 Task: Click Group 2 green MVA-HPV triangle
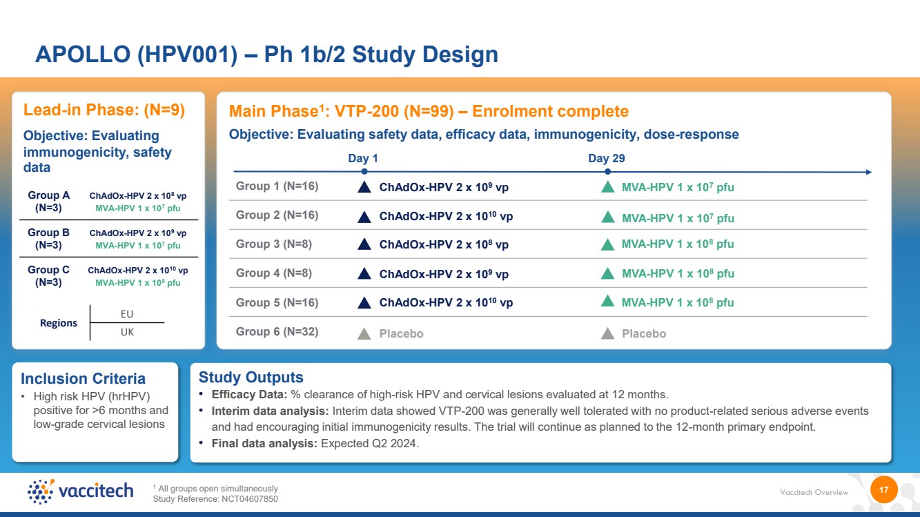click(607, 217)
